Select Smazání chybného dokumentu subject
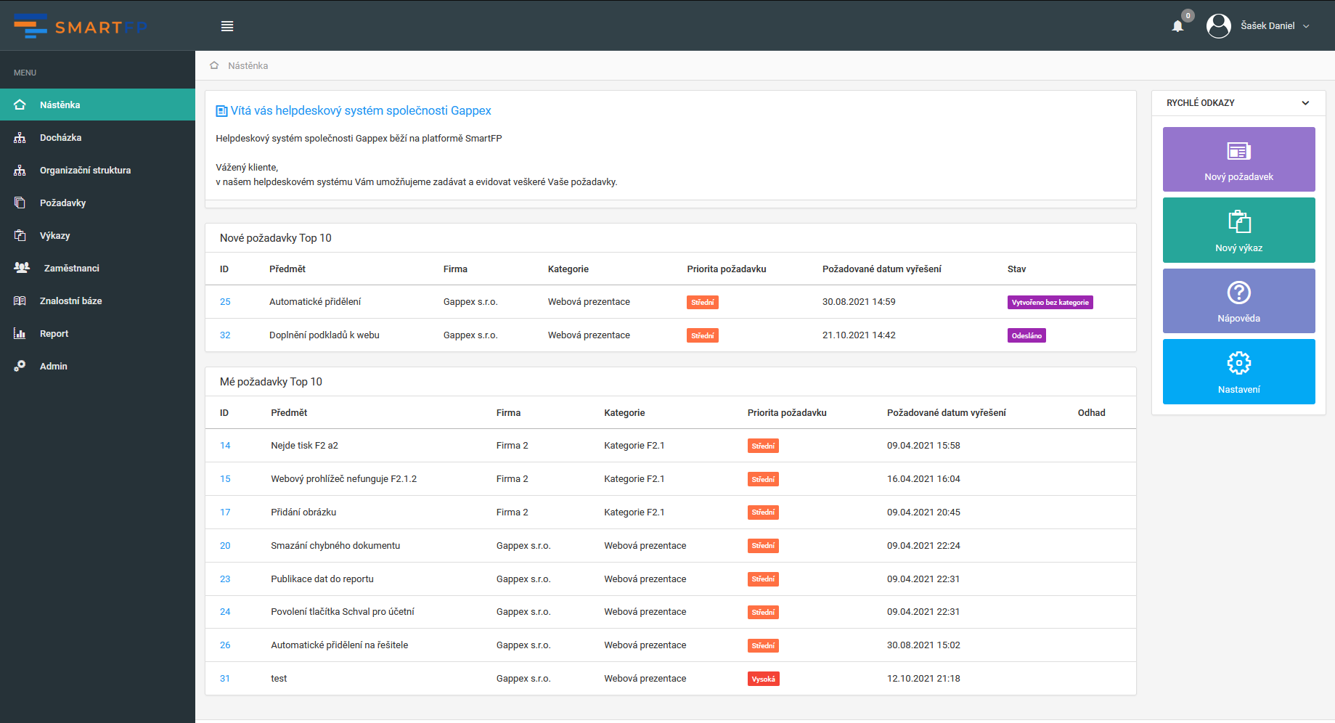Image resolution: width=1335 pixels, height=723 pixels. 335,546
